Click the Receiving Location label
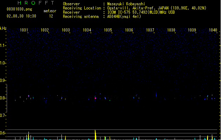Image resolution: width=221 pixels, height=140 pixels. coord(82,8)
